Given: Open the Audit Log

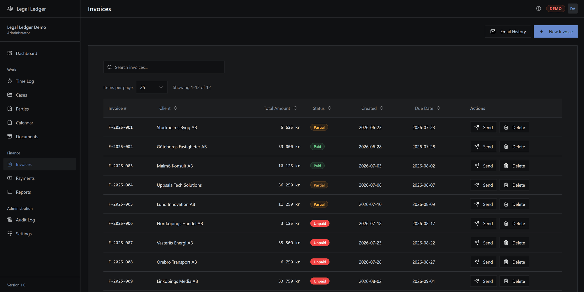Looking at the screenshot, I should pos(40,220).
